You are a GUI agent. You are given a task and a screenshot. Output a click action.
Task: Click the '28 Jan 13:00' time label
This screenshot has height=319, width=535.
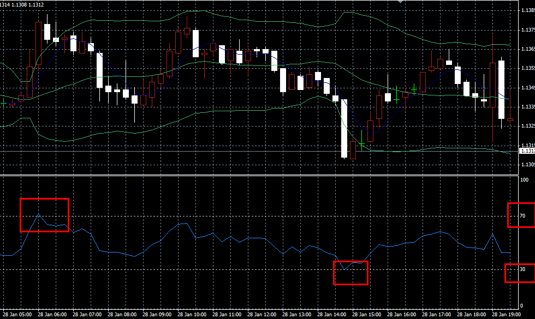coord(297,314)
